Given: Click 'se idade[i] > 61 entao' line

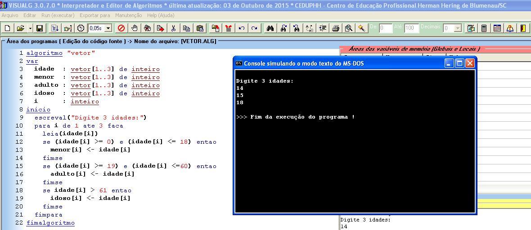Looking at the screenshot, I should [x=87, y=190].
